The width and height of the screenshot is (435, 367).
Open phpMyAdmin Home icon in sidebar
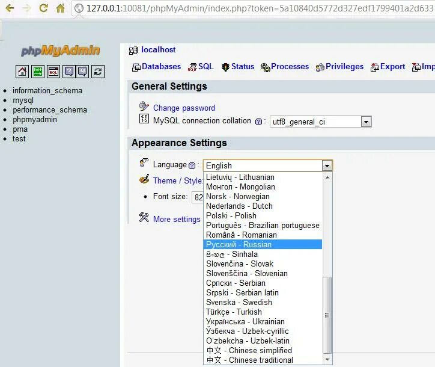(22, 72)
